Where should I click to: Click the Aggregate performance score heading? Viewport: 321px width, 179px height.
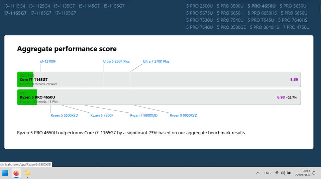tap(67, 49)
